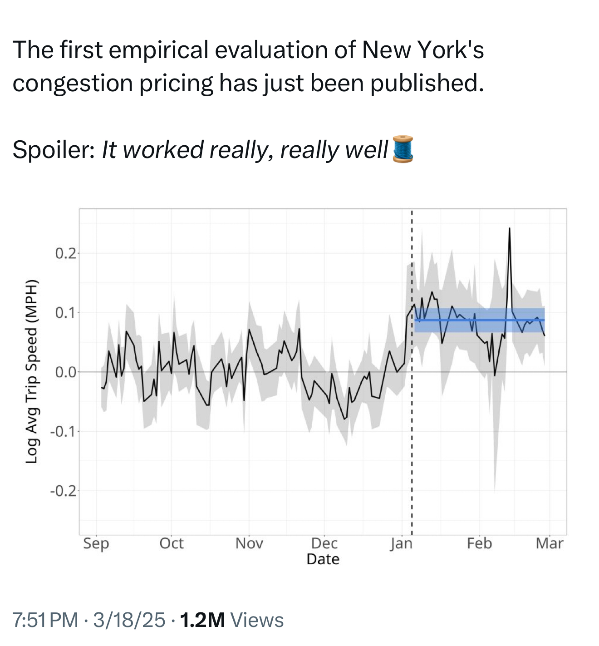Screen dimensions: 599x646
Task: Select the 'Oct' x-axis label
Action: [x=172, y=543]
